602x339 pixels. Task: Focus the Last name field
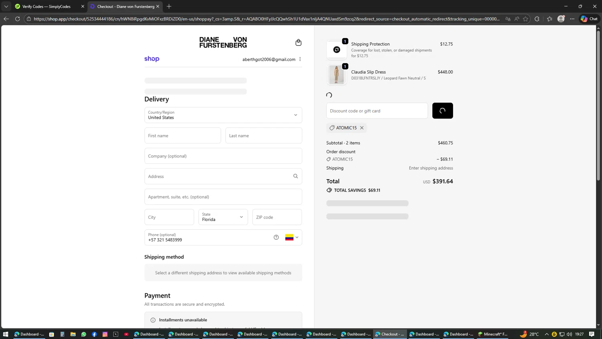pos(264,135)
